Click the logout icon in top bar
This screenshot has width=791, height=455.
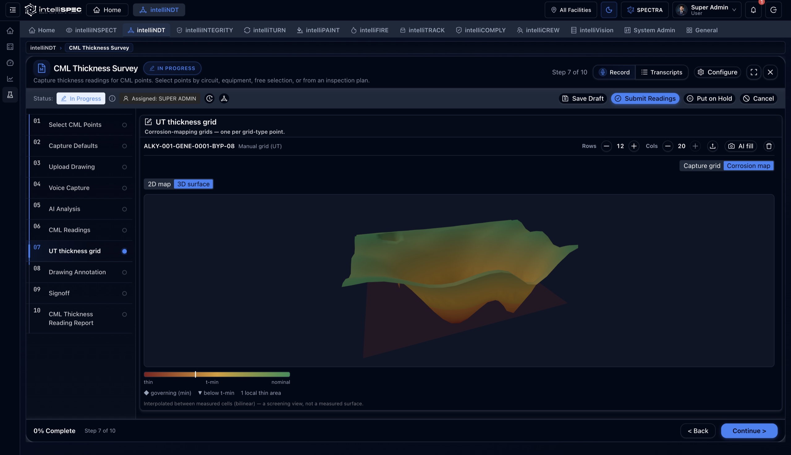click(x=773, y=10)
